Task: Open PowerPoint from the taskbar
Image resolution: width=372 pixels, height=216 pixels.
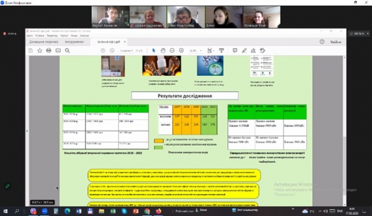Action: coord(135,211)
